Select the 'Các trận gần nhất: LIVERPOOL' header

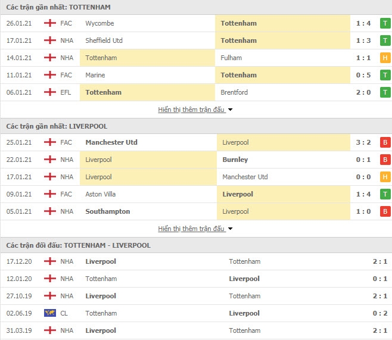click(x=57, y=126)
